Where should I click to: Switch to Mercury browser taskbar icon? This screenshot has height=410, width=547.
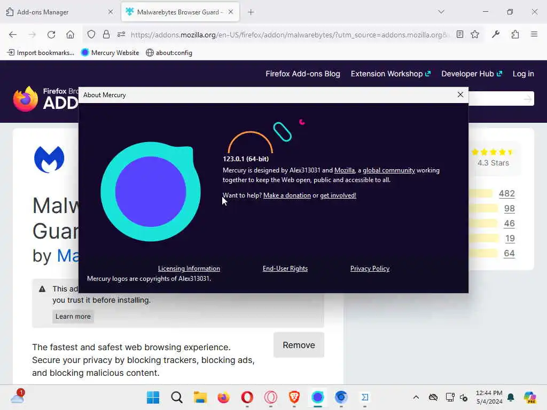317,397
